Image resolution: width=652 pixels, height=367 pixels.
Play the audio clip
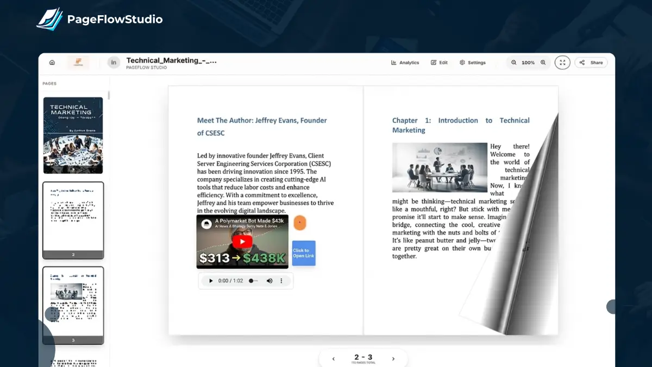click(210, 281)
